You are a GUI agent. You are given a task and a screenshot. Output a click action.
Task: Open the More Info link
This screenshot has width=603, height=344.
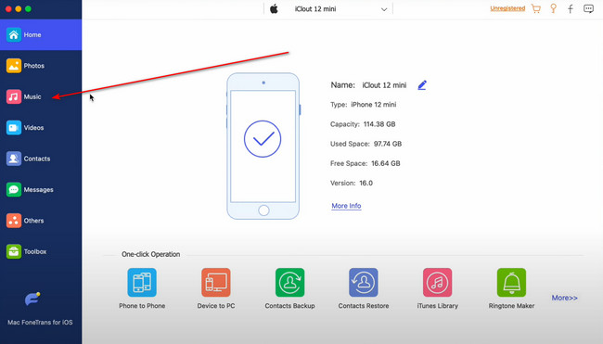pyautogui.click(x=346, y=206)
